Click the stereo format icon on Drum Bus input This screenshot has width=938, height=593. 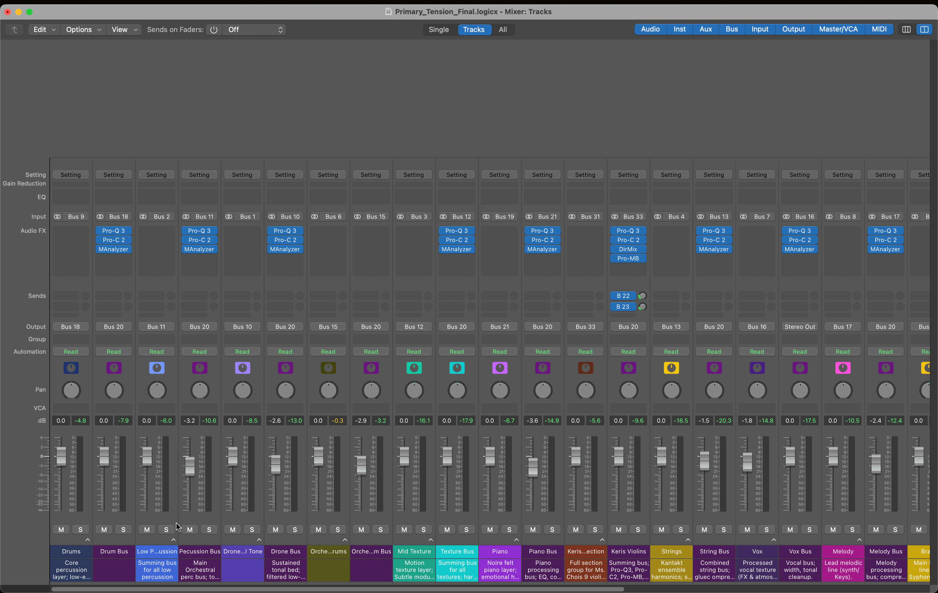[x=100, y=216]
